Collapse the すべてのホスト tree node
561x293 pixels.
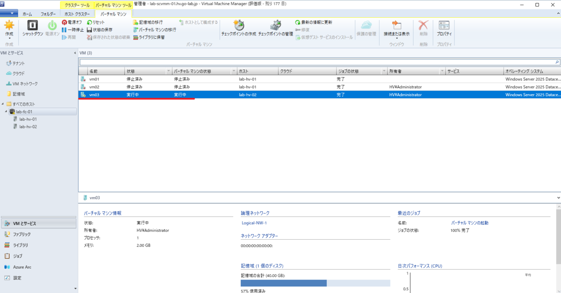(3, 104)
